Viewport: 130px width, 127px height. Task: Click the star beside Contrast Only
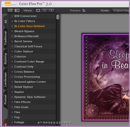click(x=12, y=67)
